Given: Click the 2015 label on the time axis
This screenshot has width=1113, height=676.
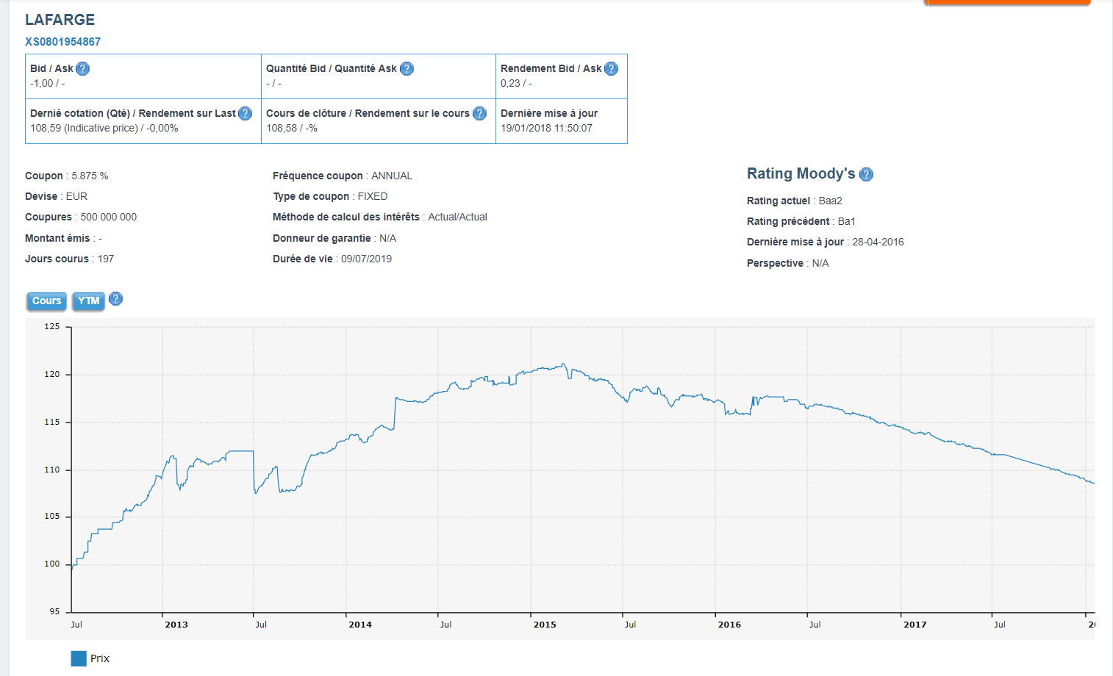Looking at the screenshot, I should coord(545,625).
